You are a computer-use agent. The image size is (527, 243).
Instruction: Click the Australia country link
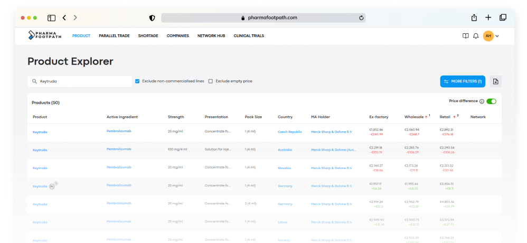point(285,150)
